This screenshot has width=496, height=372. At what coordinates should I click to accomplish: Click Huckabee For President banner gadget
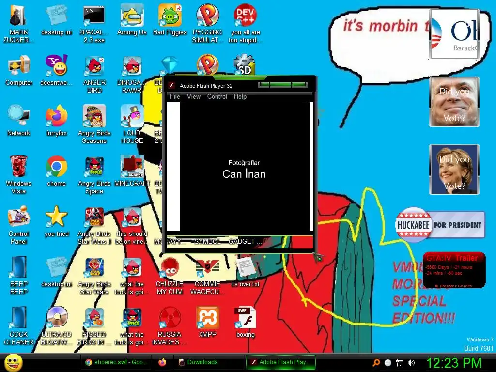440,225
